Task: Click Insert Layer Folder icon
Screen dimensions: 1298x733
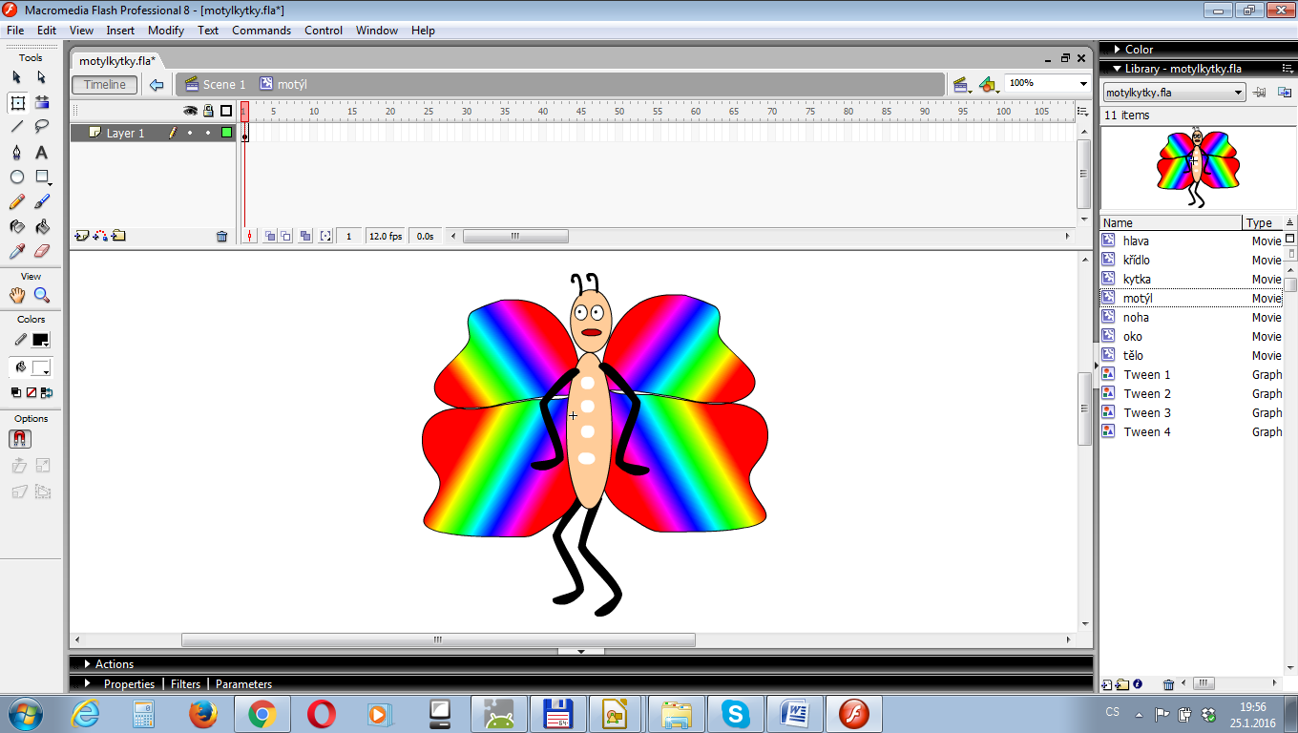Action: pos(118,236)
